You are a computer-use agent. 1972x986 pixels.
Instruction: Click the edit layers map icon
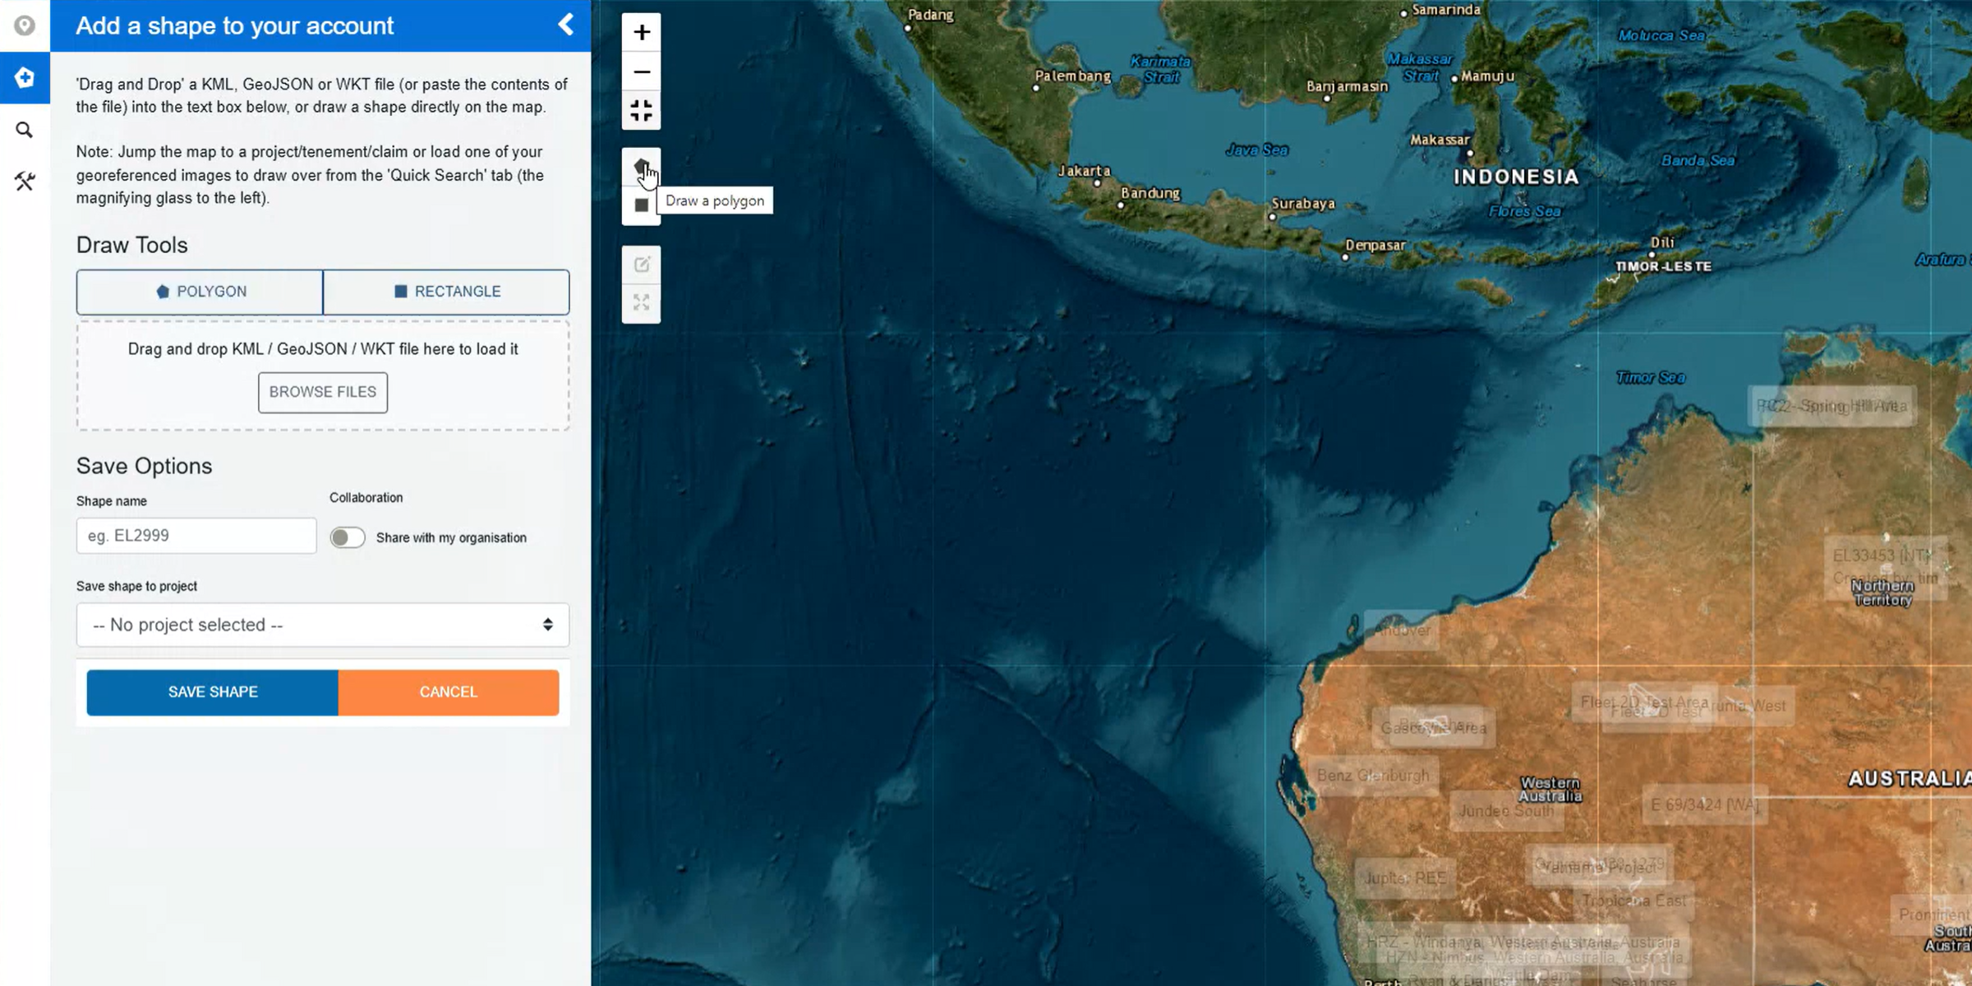[x=642, y=265]
